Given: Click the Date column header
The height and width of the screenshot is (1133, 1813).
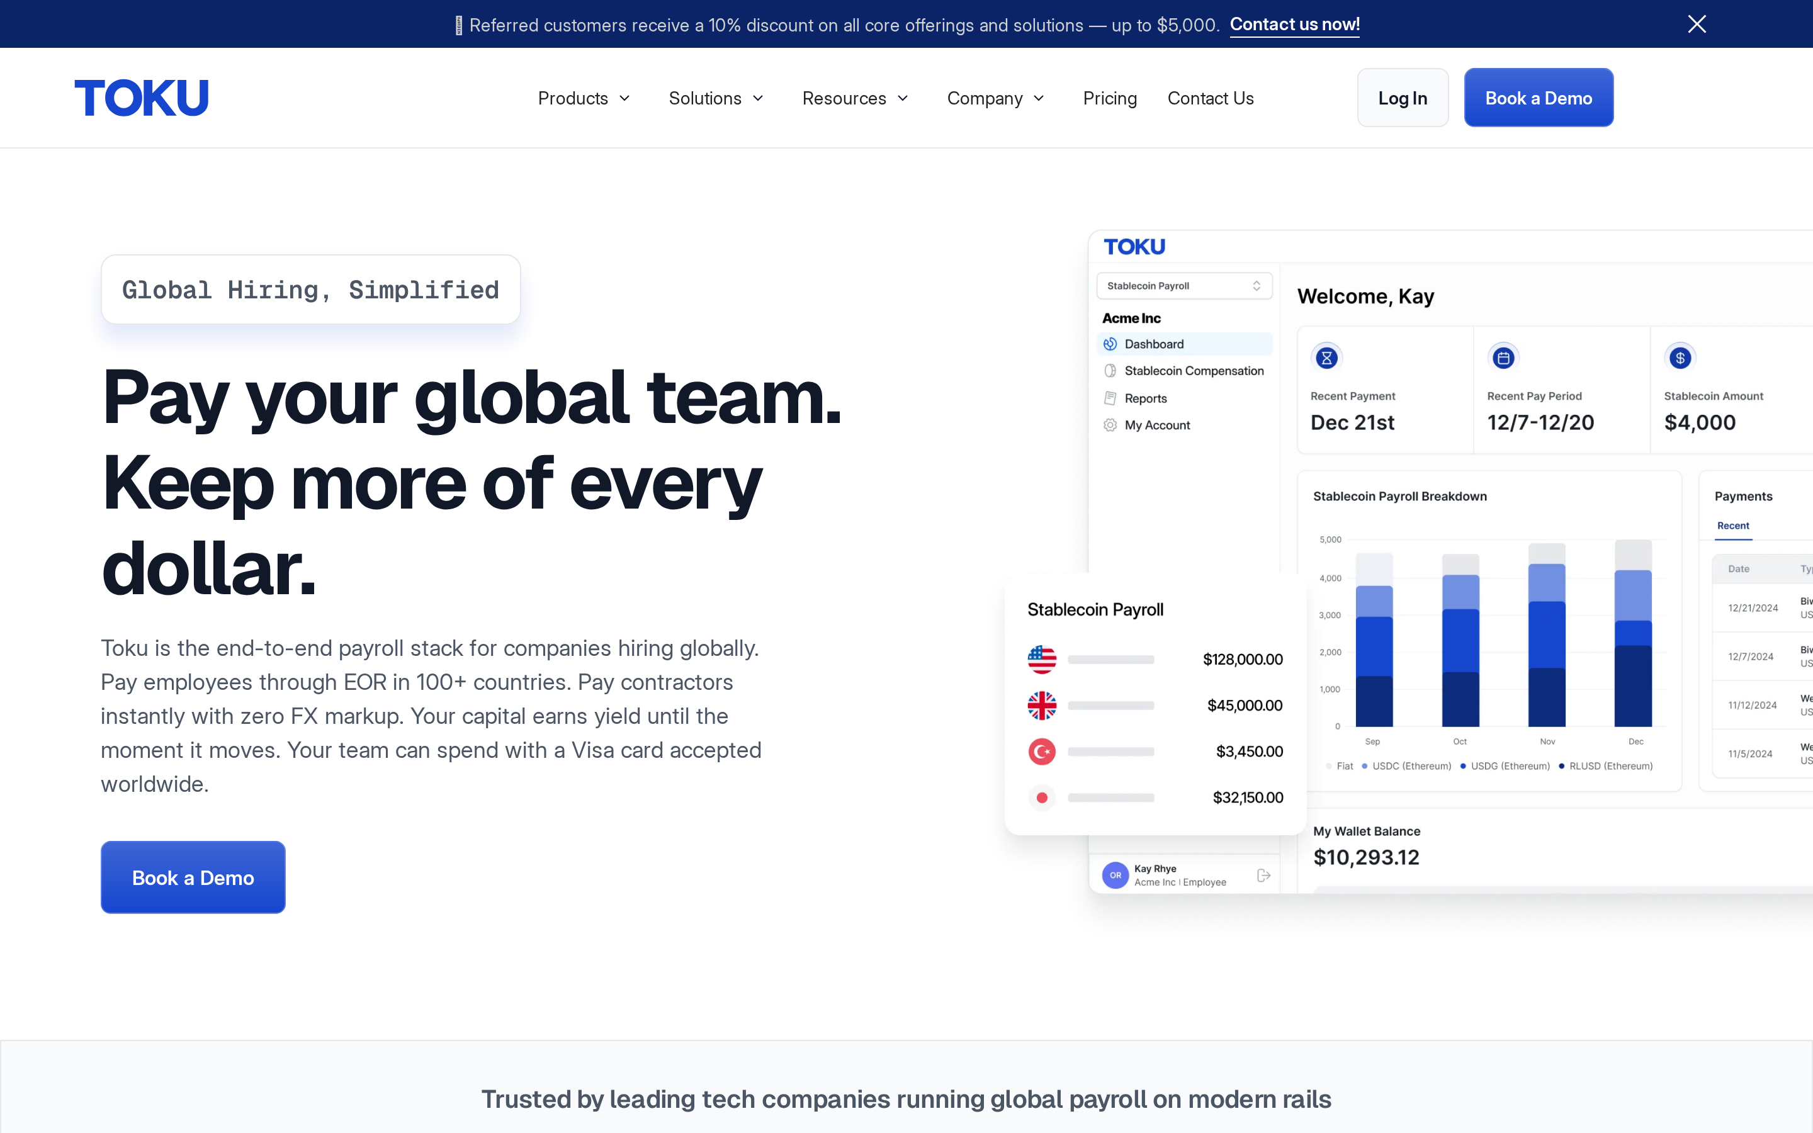Looking at the screenshot, I should coord(1738,569).
